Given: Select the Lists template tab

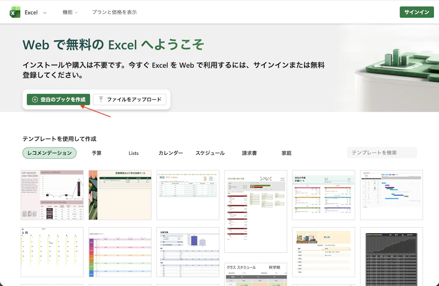Looking at the screenshot, I should (133, 153).
